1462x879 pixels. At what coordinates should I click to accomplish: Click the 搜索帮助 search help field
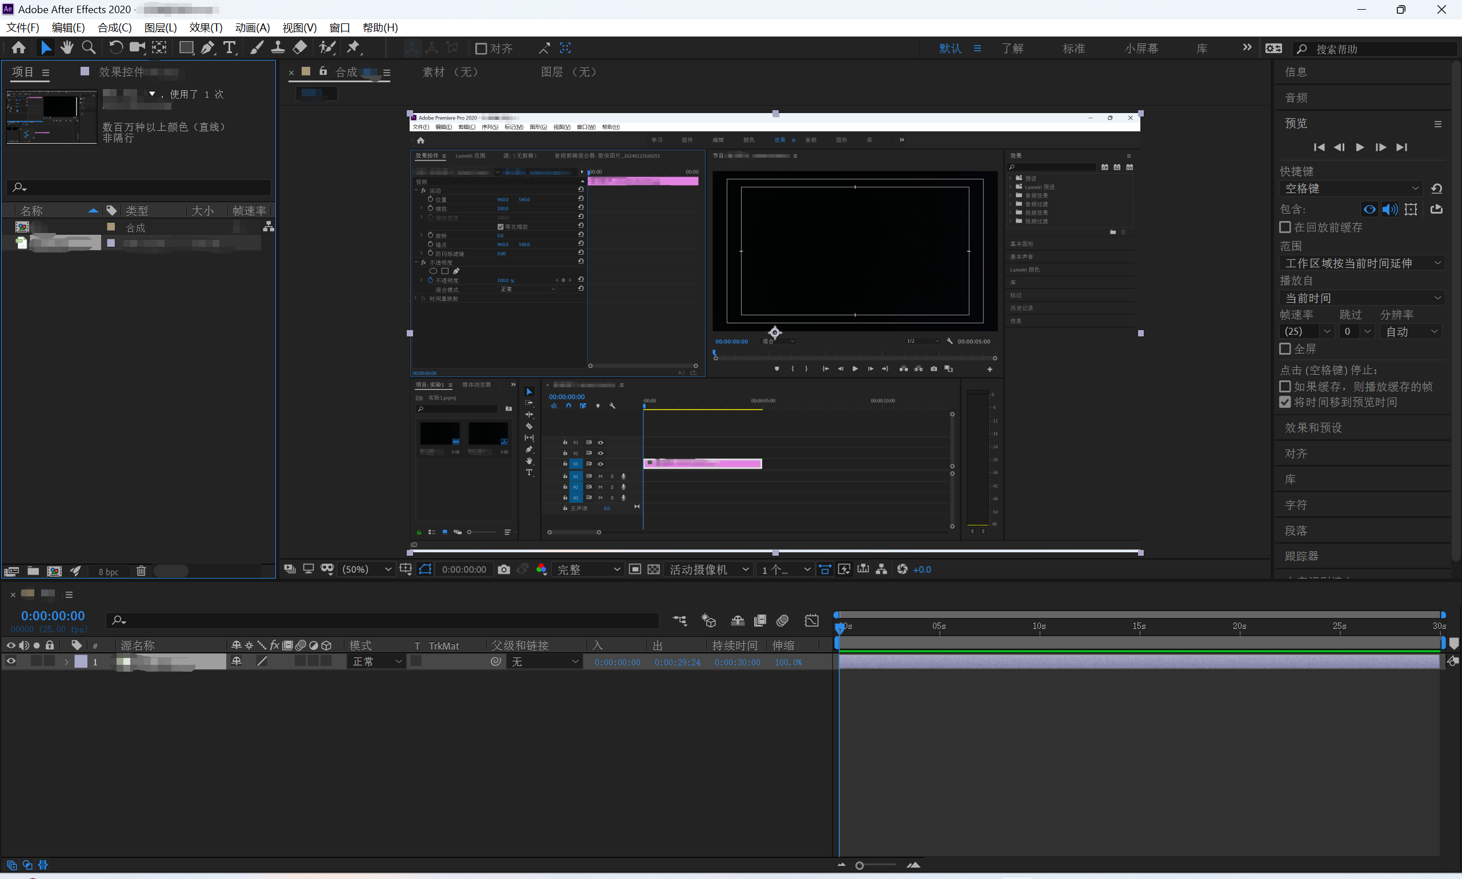1375,49
